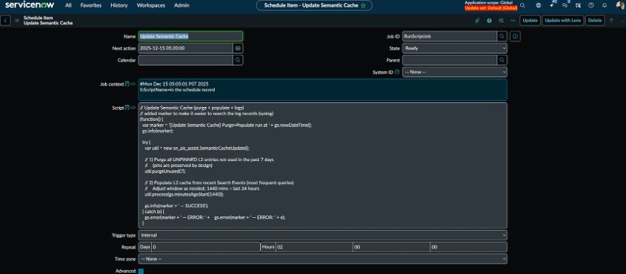Click the Application scope: Global text

(x=488, y=3)
